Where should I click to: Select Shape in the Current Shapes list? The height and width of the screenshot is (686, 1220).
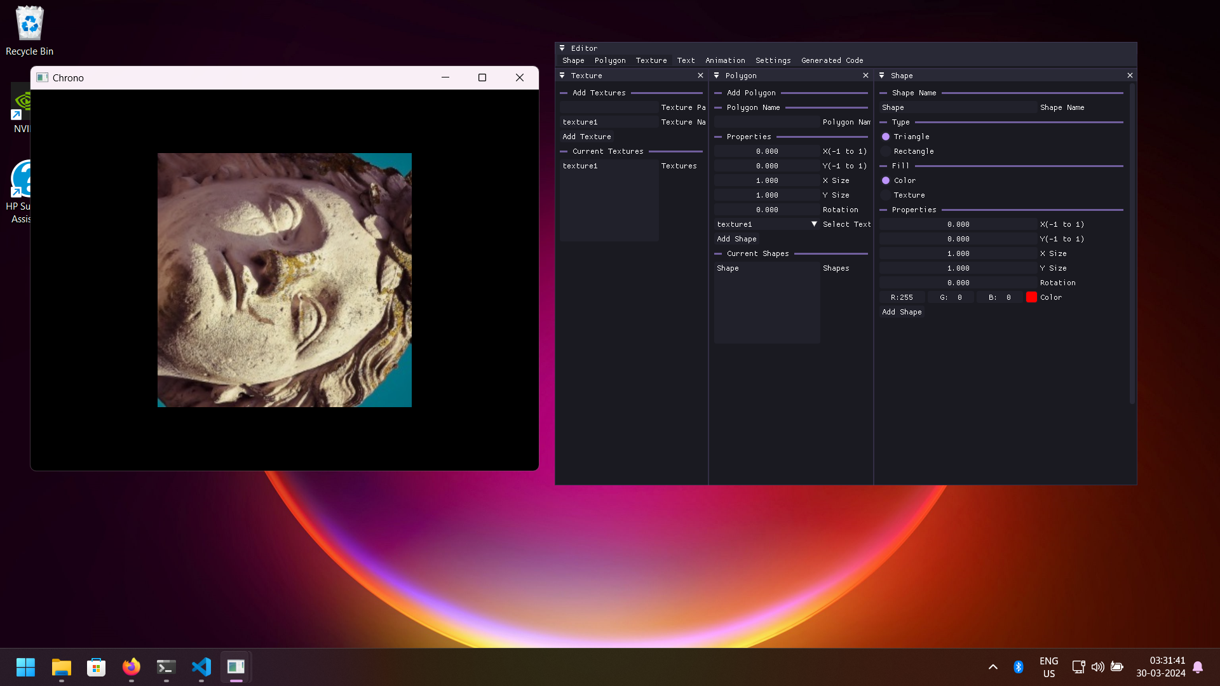(766, 268)
